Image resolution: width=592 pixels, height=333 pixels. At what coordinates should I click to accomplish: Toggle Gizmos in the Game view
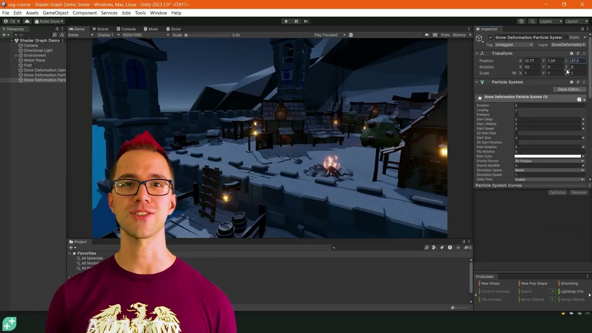(459, 35)
